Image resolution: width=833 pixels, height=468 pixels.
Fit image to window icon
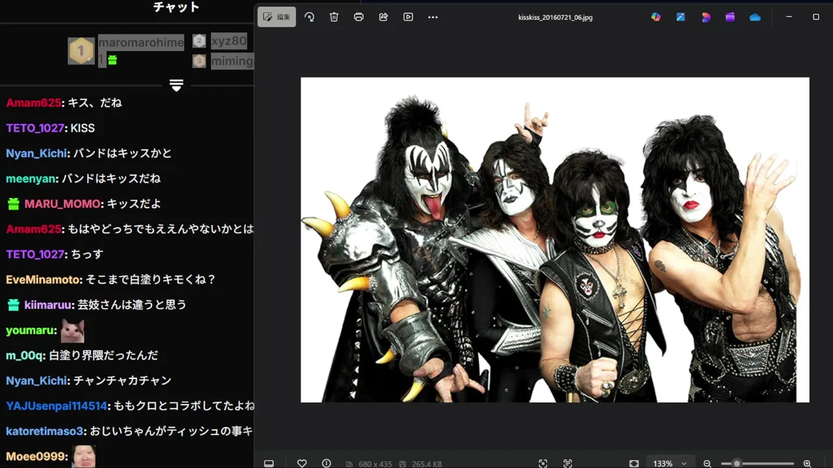pos(634,463)
